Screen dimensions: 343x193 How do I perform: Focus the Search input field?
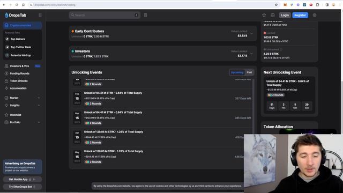click(105, 15)
